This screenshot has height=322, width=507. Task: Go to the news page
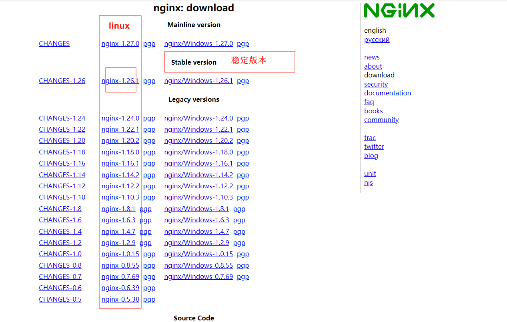pos(372,57)
